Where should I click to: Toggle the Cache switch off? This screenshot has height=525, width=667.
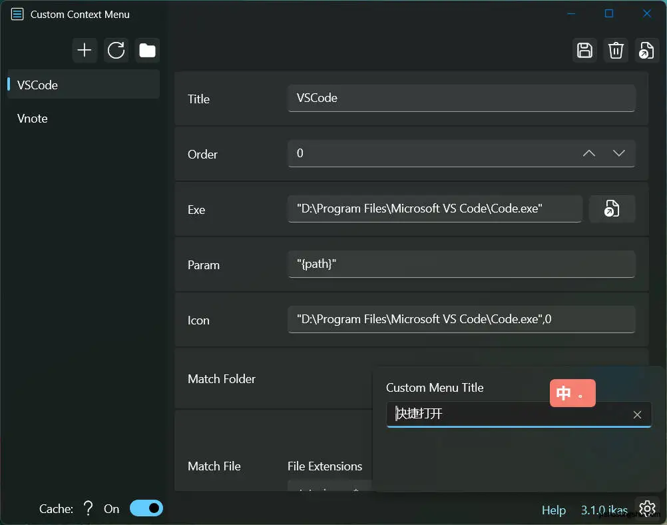click(x=146, y=508)
